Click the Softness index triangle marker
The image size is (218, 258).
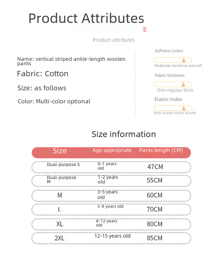click(184, 60)
